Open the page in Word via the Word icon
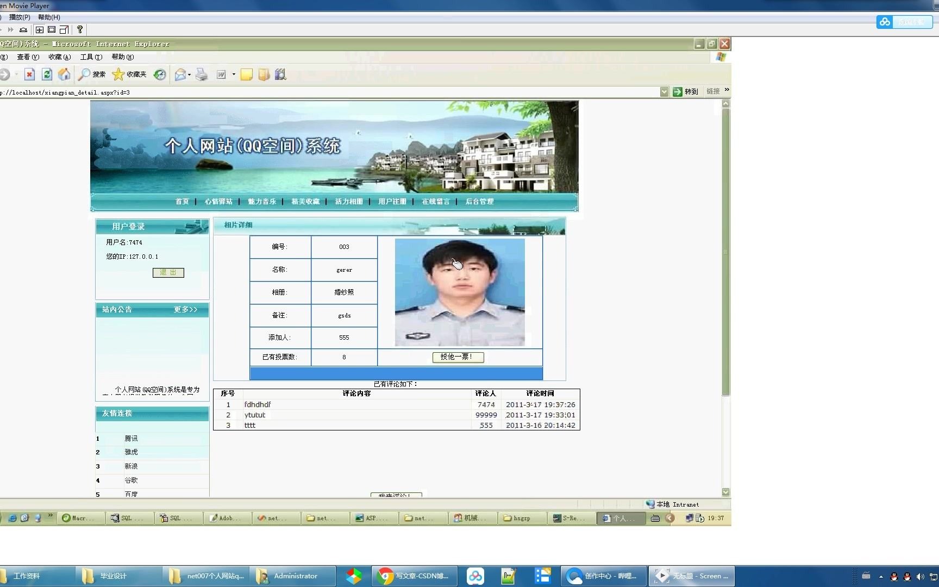Image resolution: width=939 pixels, height=587 pixels. pos(222,74)
